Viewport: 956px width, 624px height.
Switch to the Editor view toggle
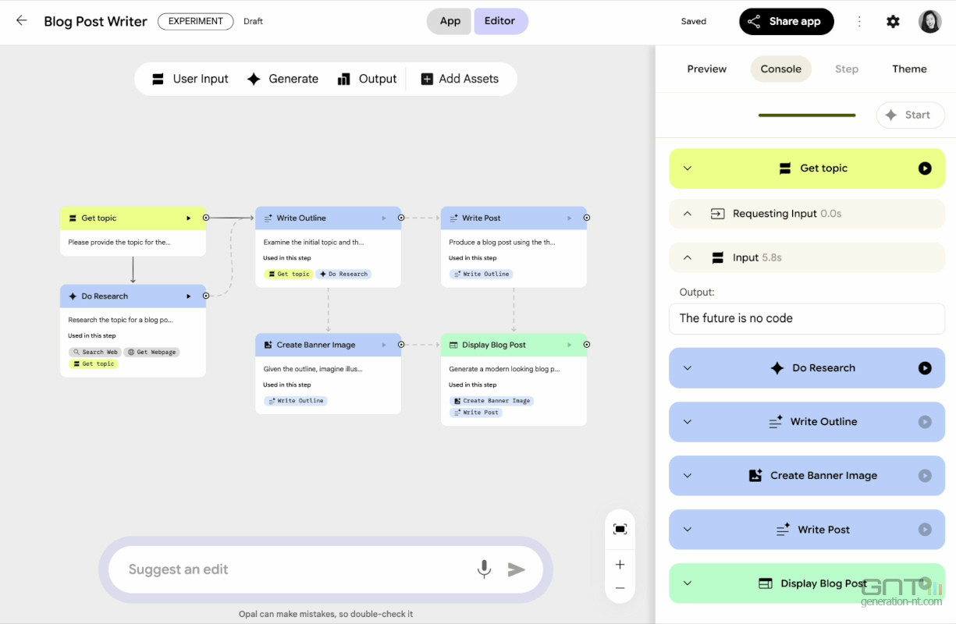pyautogui.click(x=500, y=21)
